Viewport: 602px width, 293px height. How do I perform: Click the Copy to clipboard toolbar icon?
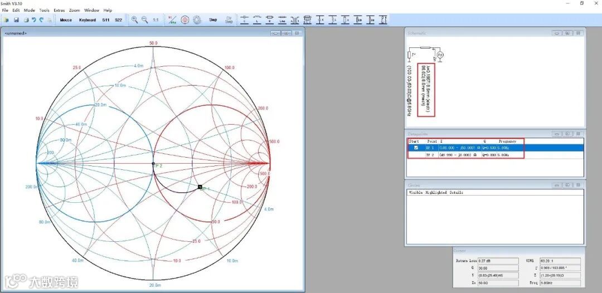pyautogui.click(x=49, y=20)
